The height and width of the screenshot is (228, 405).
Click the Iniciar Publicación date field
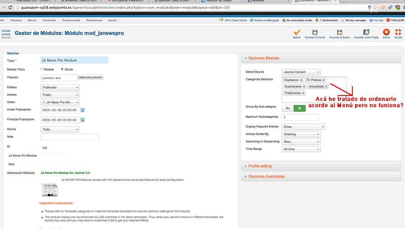(60, 110)
